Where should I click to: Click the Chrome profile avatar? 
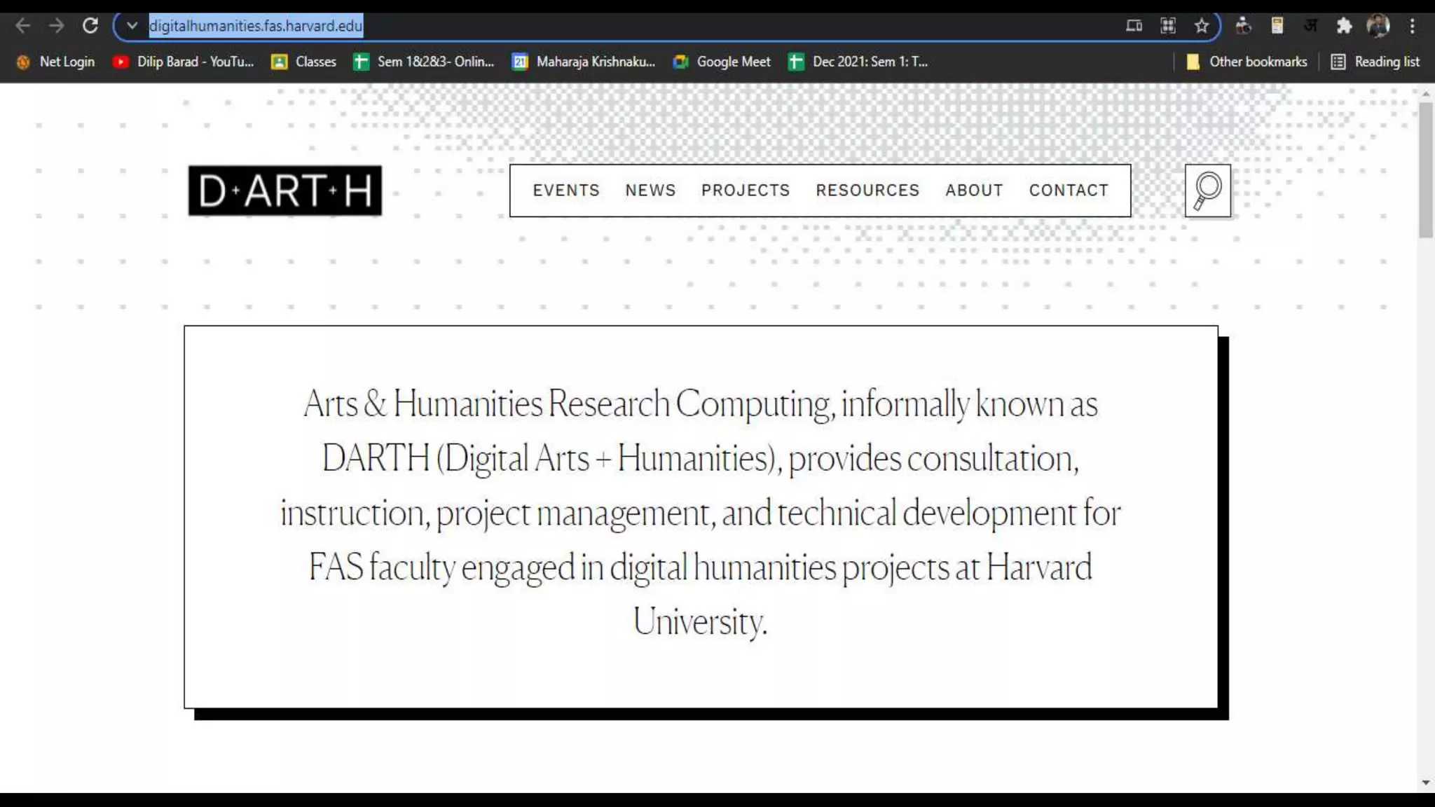point(1378,26)
